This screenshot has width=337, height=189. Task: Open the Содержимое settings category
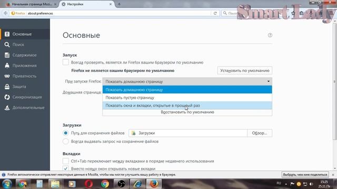coord(25,55)
